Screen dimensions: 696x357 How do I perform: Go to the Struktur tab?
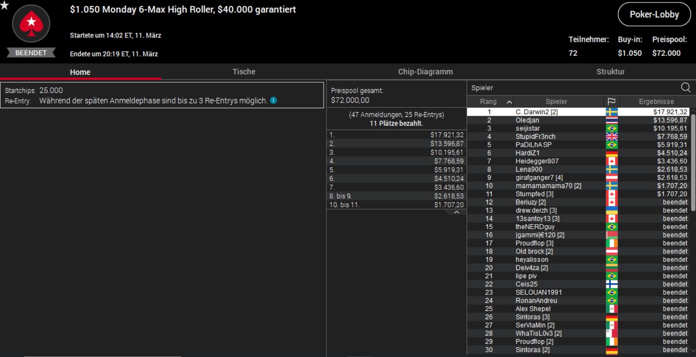610,72
